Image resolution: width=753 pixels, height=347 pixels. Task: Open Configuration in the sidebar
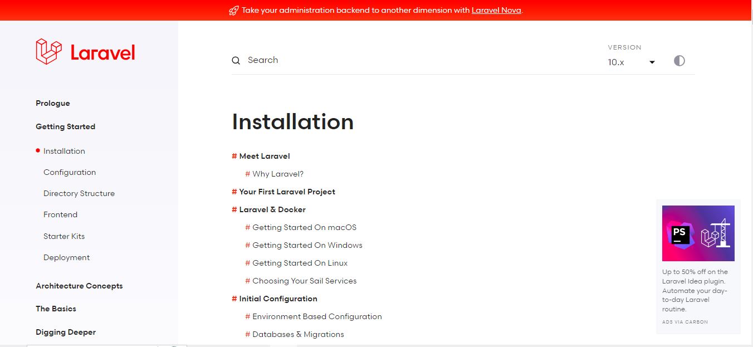(x=70, y=172)
